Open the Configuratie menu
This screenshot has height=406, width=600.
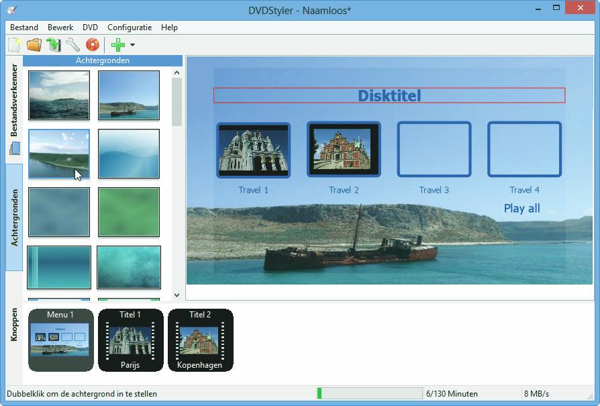[x=130, y=28]
